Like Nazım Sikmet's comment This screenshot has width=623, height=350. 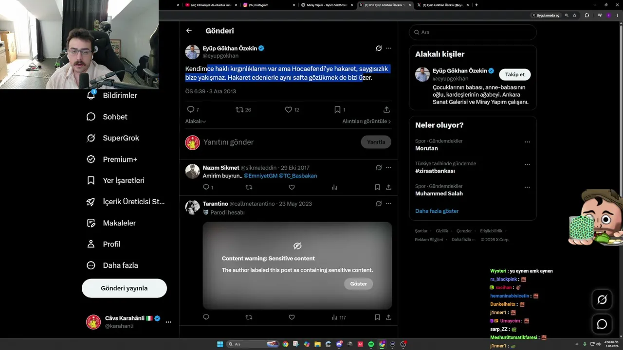(x=292, y=187)
